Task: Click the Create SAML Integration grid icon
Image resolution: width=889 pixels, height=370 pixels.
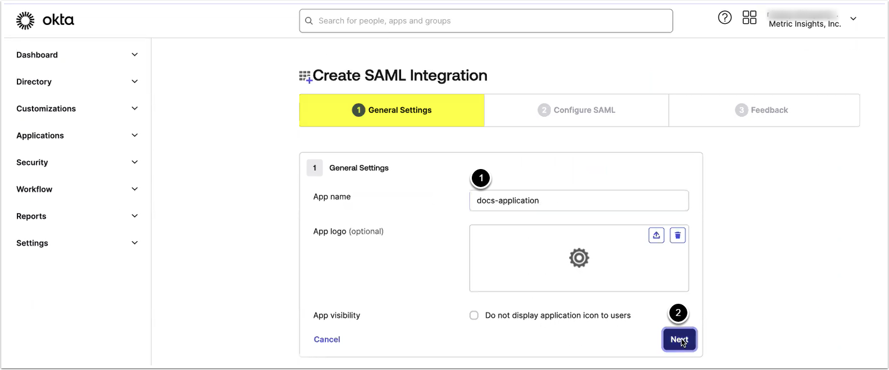Action: coord(305,77)
